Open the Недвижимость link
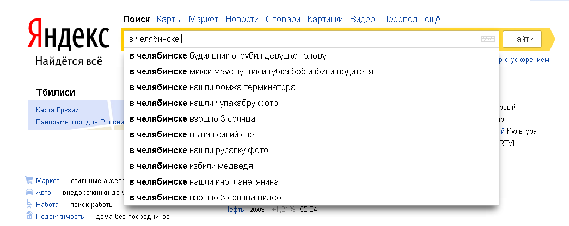 pyautogui.click(x=60, y=217)
